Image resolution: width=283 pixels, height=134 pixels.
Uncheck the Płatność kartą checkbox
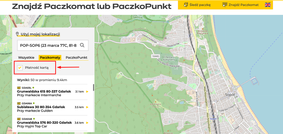(20, 68)
